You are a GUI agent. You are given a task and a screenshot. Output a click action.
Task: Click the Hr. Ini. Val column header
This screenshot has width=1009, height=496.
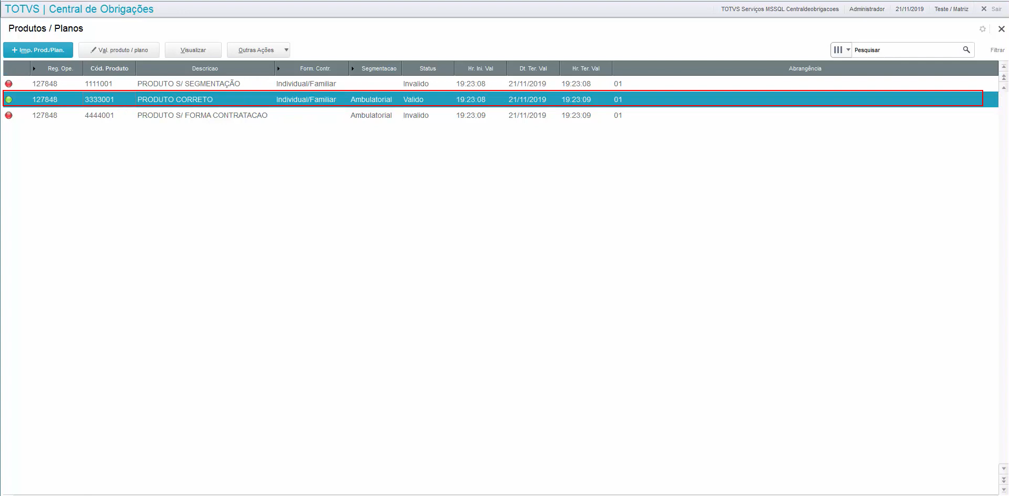(480, 68)
